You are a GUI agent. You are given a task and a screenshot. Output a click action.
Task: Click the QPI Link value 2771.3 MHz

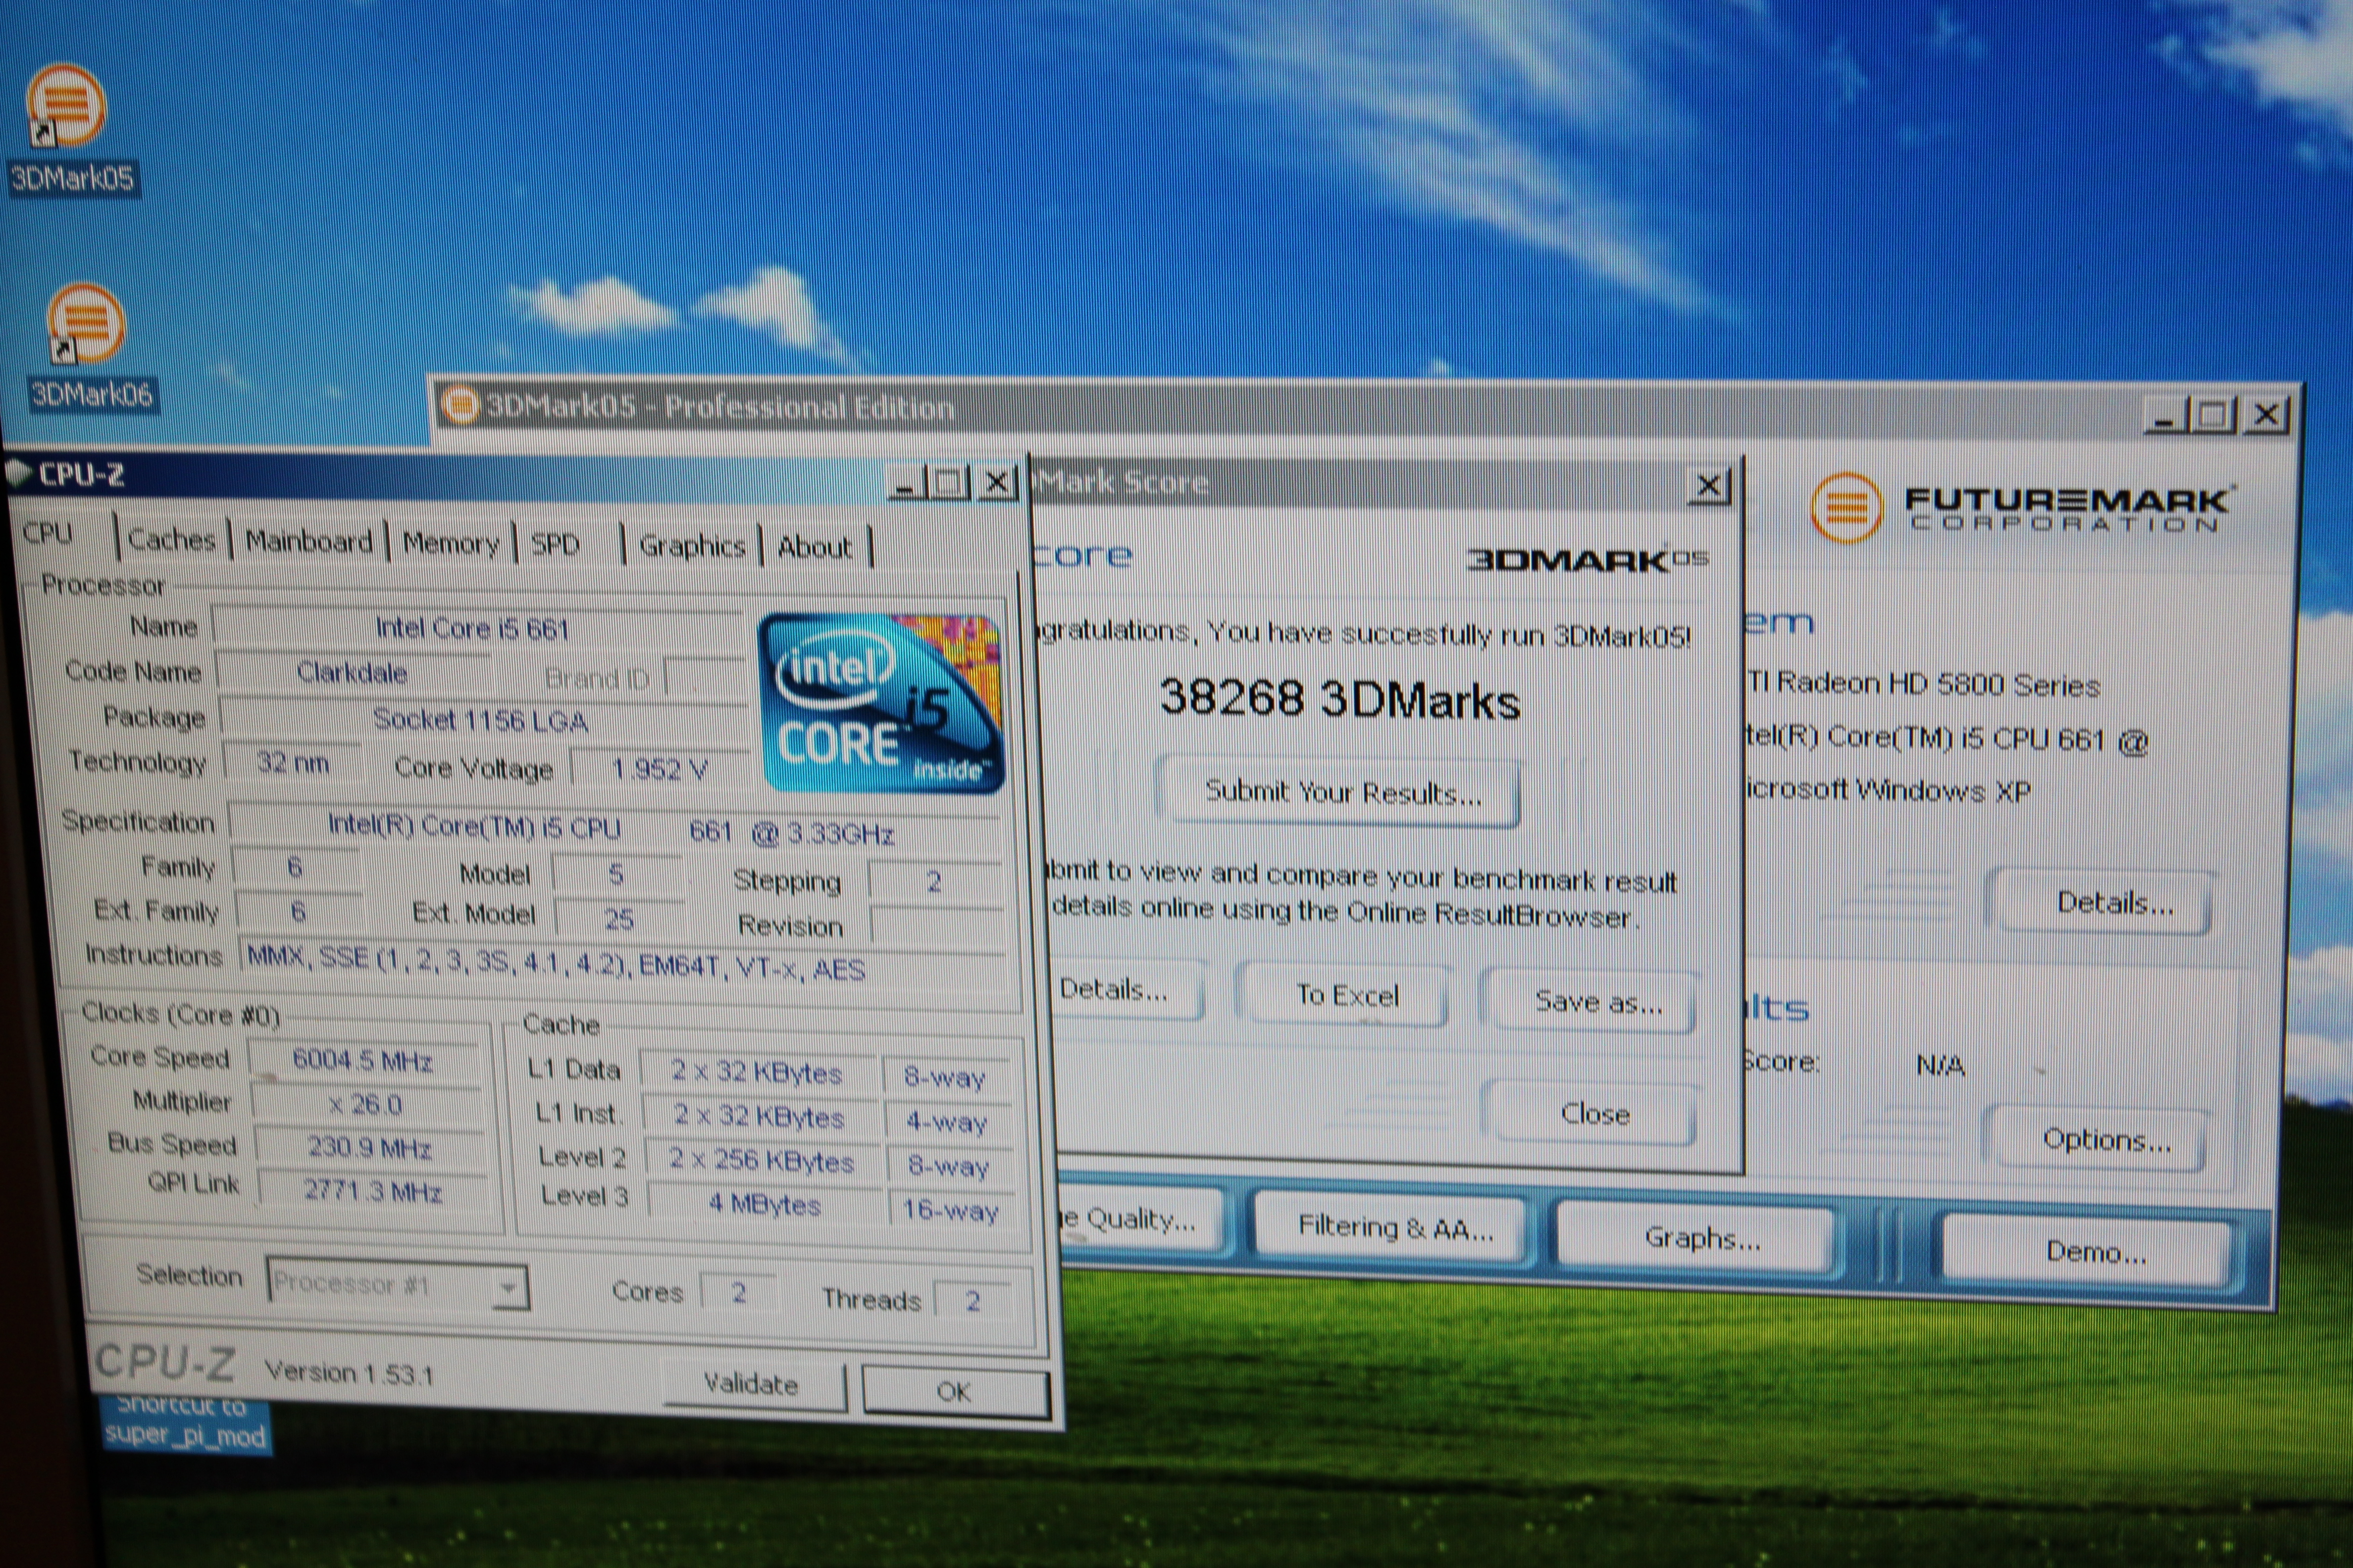[372, 1191]
